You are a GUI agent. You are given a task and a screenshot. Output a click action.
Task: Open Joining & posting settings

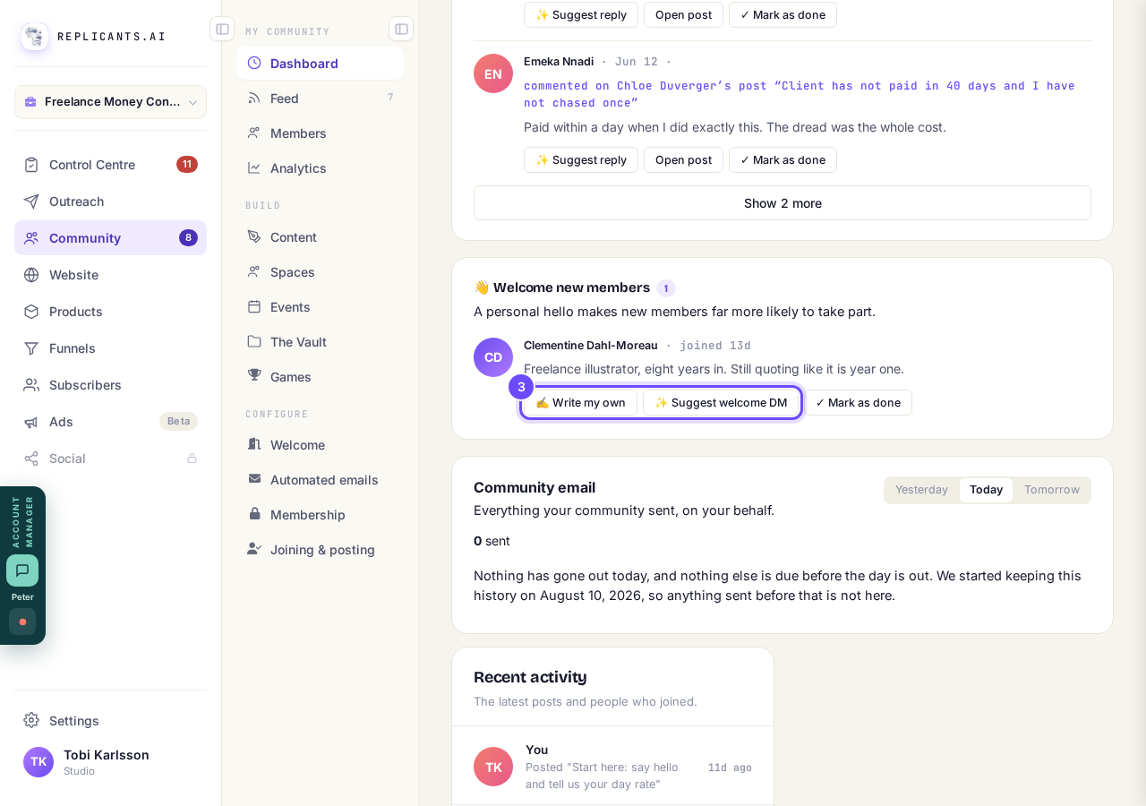320,550
